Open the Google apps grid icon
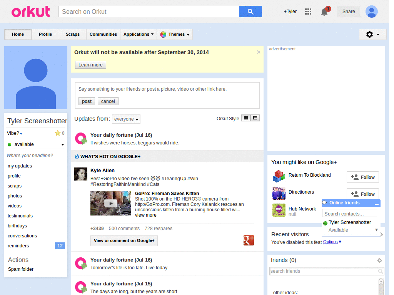 pyautogui.click(x=308, y=12)
